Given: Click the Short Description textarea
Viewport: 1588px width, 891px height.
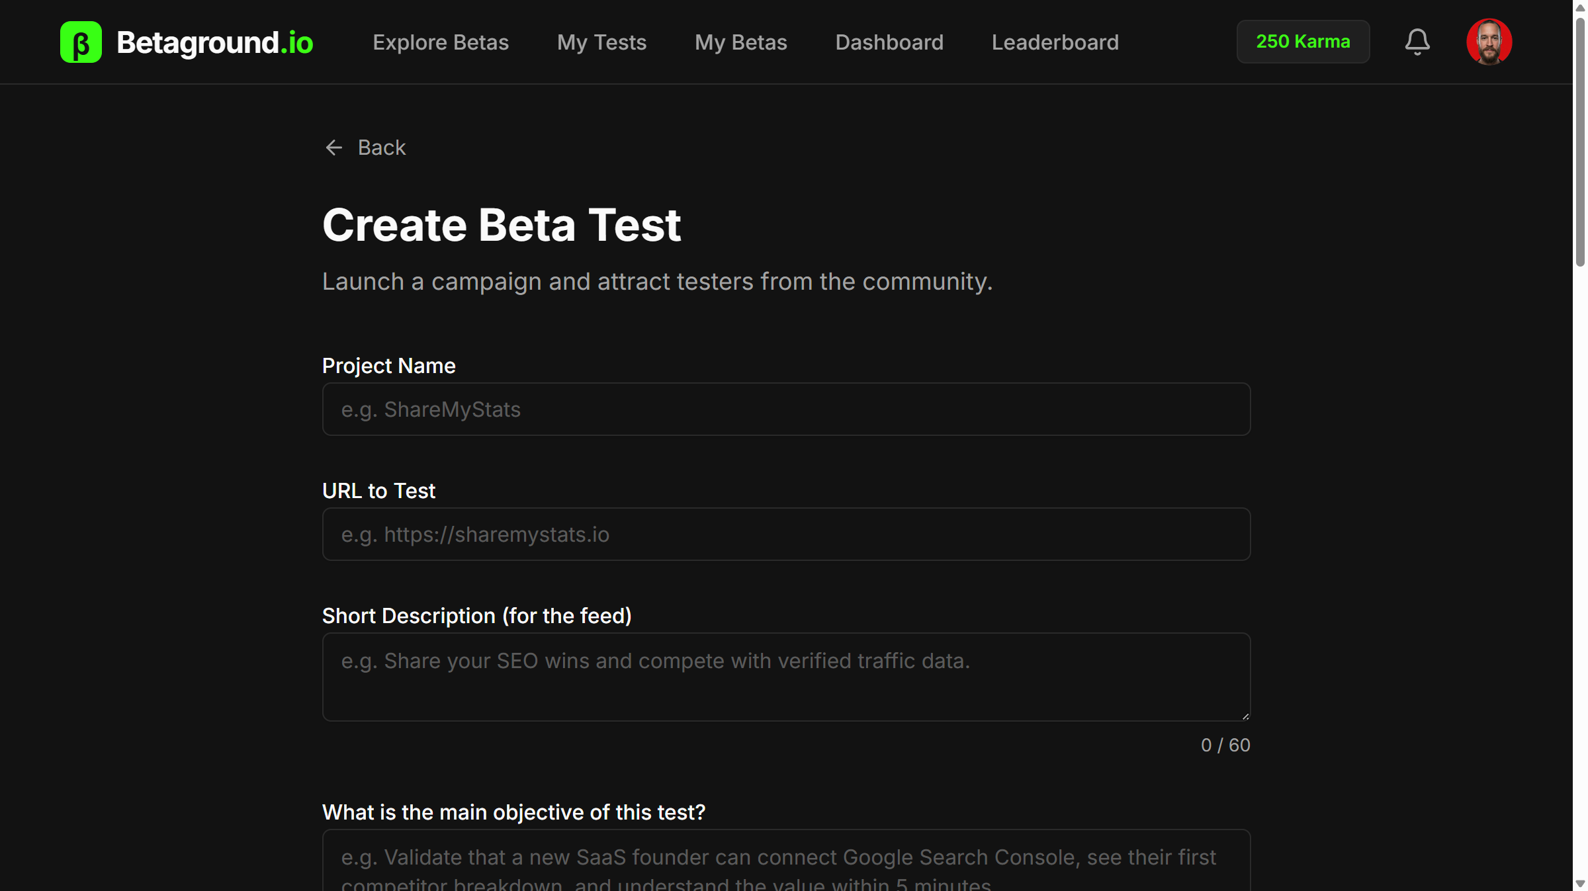Looking at the screenshot, I should click(x=786, y=677).
